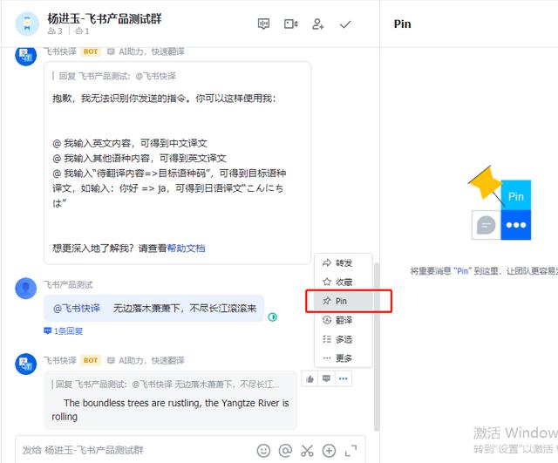
Task: Give a thumbs-up reaction to the translation
Action: tap(310, 378)
